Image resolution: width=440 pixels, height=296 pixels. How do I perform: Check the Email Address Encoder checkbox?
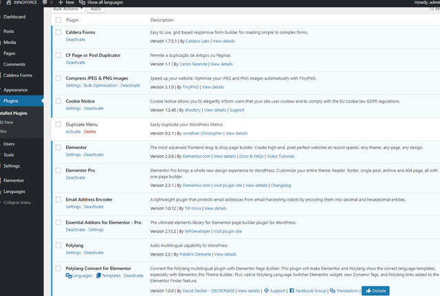click(x=58, y=200)
